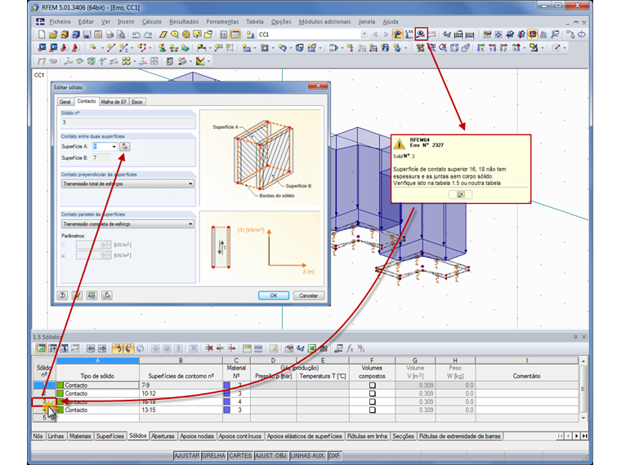Toggle LINHAS AUX. in status bar
This screenshot has width=621, height=465.
click(x=308, y=455)
